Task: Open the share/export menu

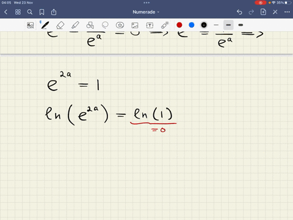Action: tap(54, 12)
